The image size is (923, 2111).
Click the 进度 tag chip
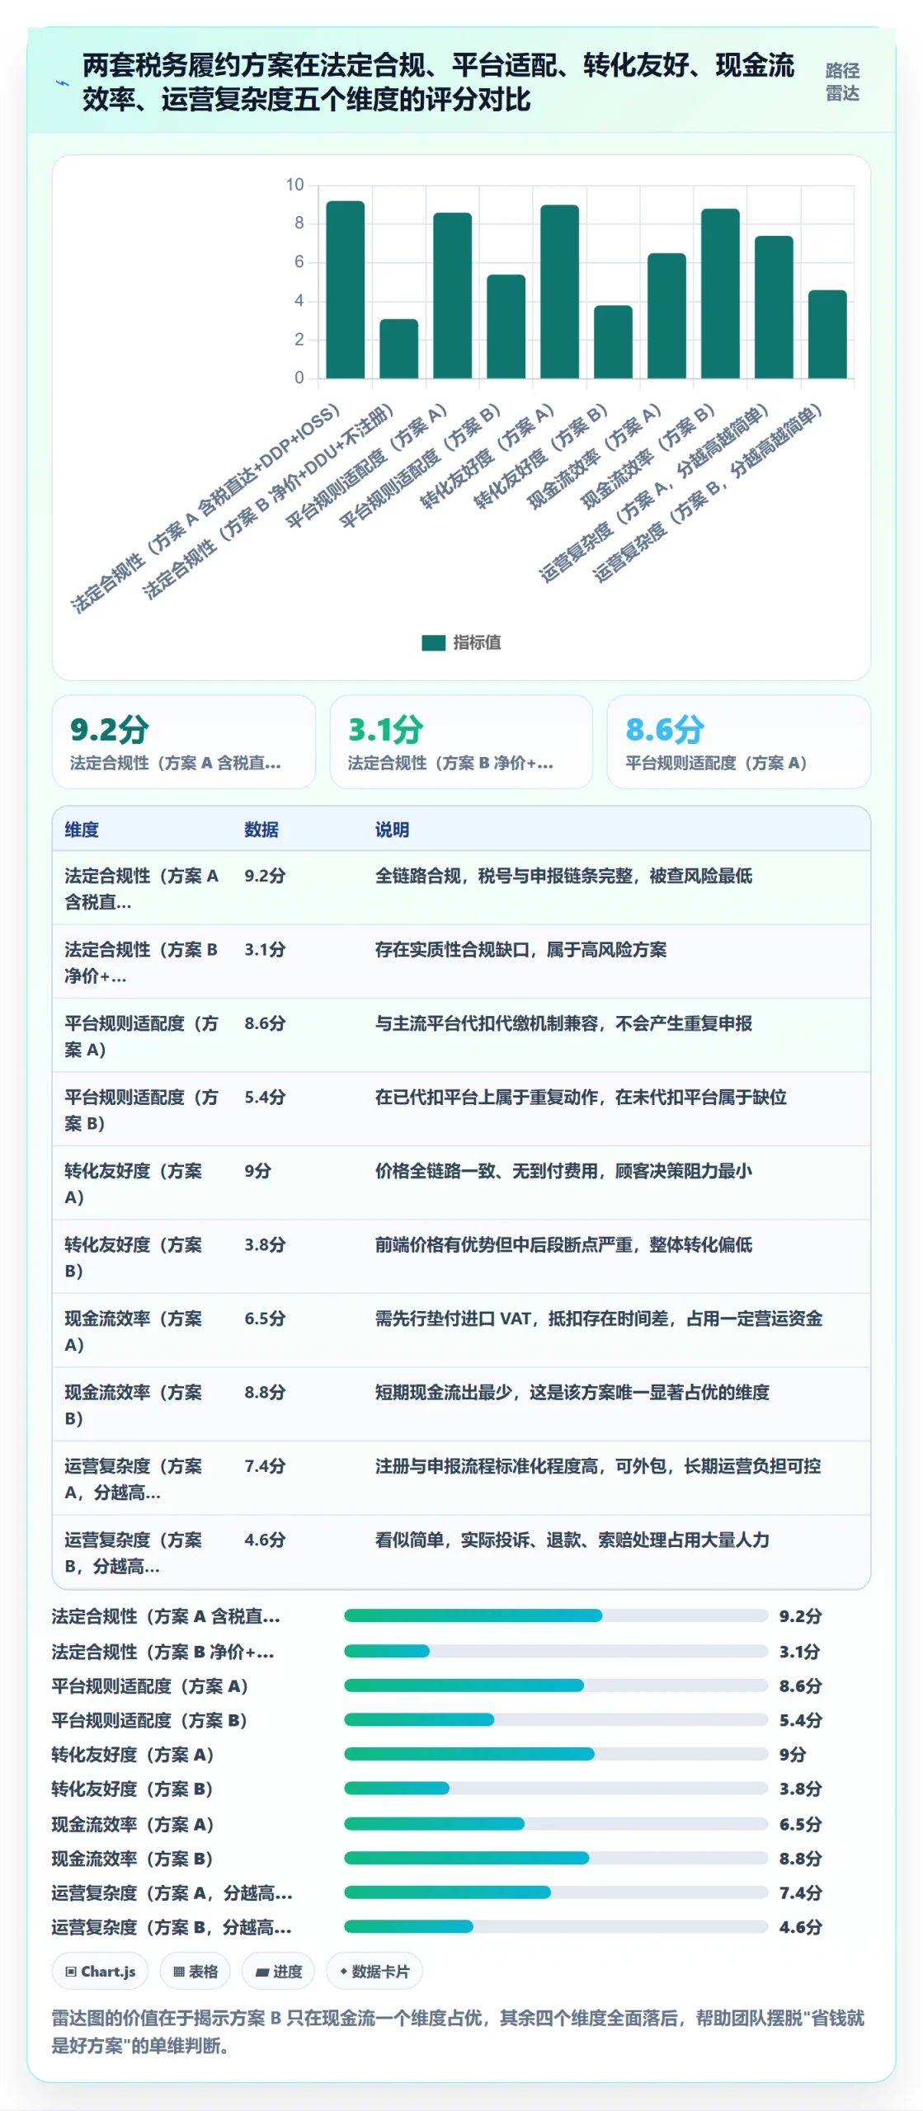[x=278, y=1972]
